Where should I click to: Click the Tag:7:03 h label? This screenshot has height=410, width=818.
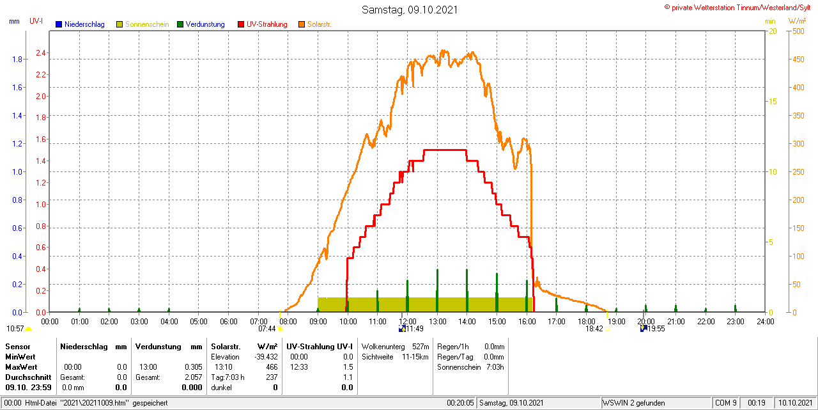point(228,377)
